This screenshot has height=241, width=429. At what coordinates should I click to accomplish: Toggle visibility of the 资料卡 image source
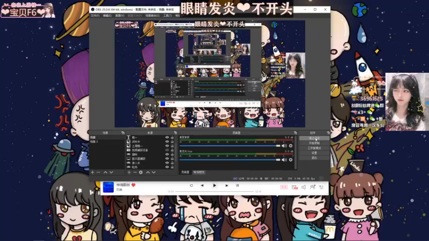[167, 141]
